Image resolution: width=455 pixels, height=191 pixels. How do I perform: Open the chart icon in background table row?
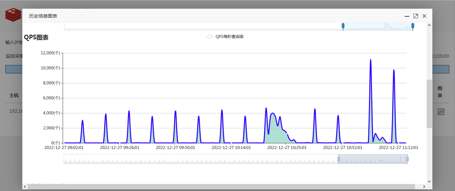coord(441,112)
